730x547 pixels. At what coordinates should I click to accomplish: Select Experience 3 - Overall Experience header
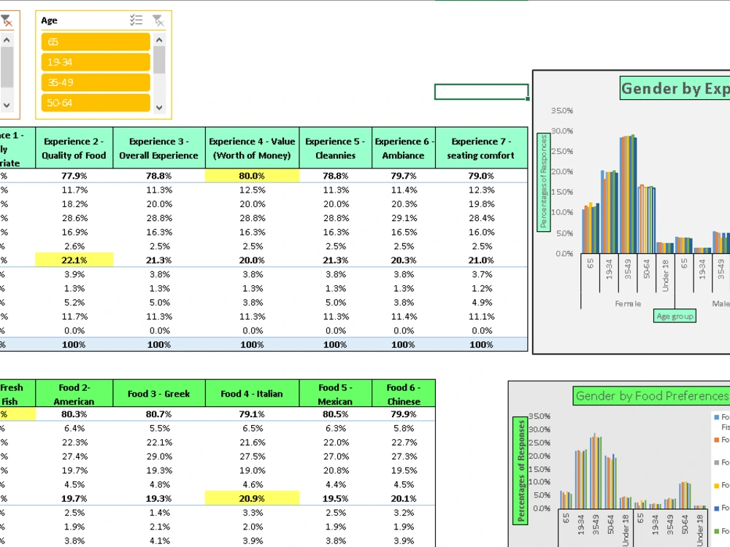tap(158, 148)
